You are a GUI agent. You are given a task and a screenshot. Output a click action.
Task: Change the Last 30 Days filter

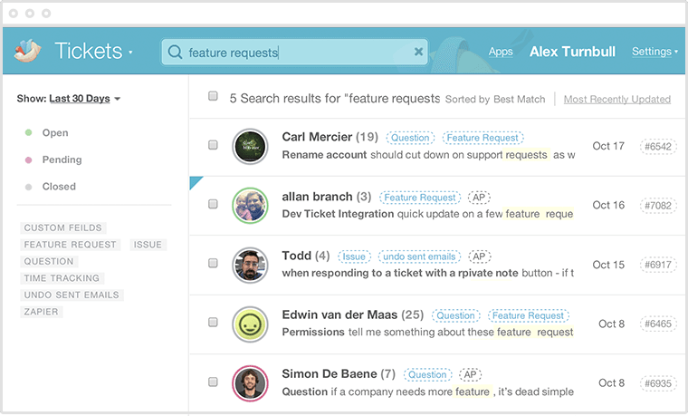point(84,99)
